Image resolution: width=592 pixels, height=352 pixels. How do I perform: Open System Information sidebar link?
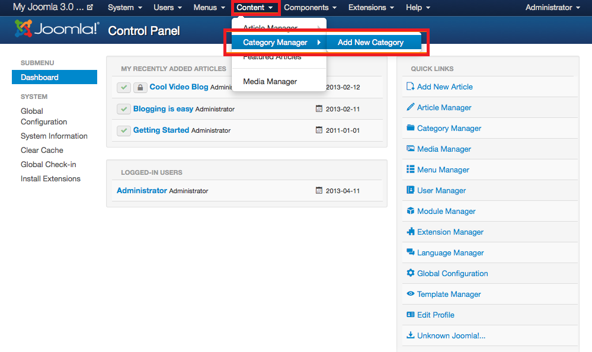pos(54,136)
